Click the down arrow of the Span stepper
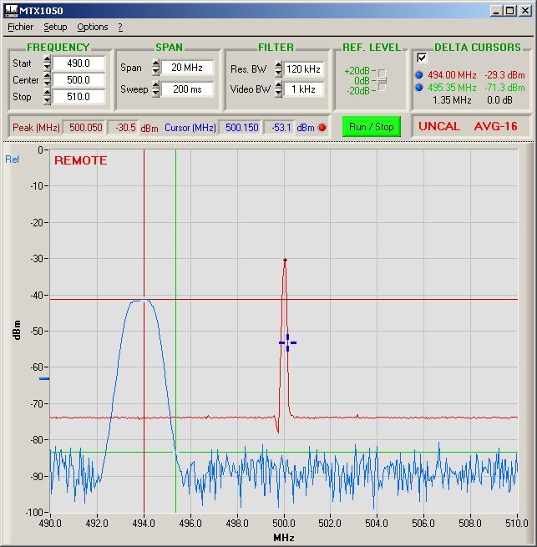 (156, 71)
